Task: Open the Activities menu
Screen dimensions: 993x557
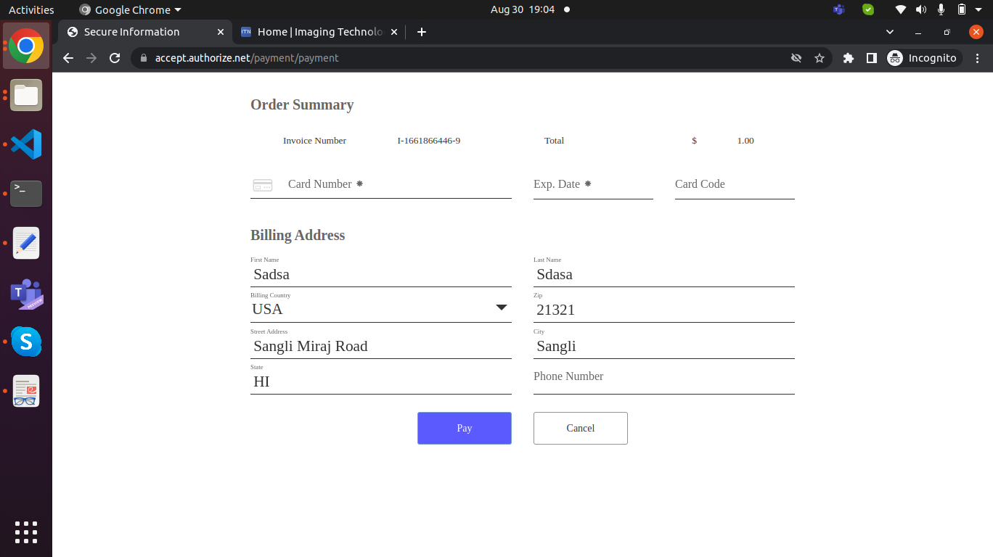Action: click(x=31, y=9)
